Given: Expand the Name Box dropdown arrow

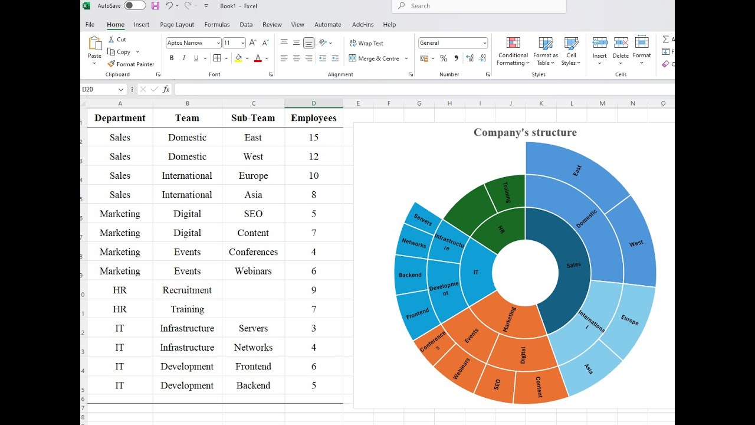Looking at the screenshot, I should (x=120, y=89).
